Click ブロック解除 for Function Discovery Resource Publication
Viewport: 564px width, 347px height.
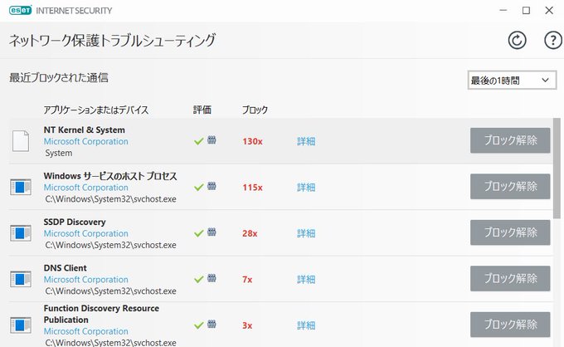(x=510, y=325)
